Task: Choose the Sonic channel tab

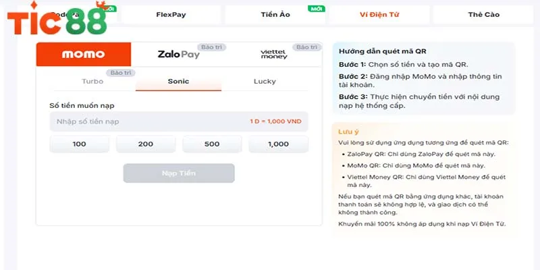Action: (x=178, y=81)
